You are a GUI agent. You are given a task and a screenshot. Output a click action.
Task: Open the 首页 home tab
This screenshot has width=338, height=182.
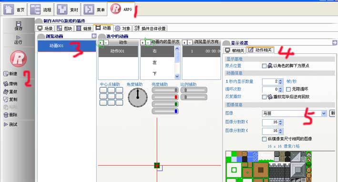click(14, 10)
